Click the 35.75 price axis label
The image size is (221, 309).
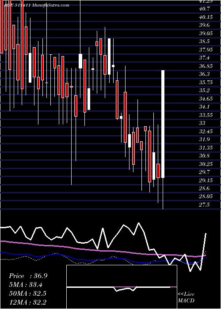[x=206, y=83]
